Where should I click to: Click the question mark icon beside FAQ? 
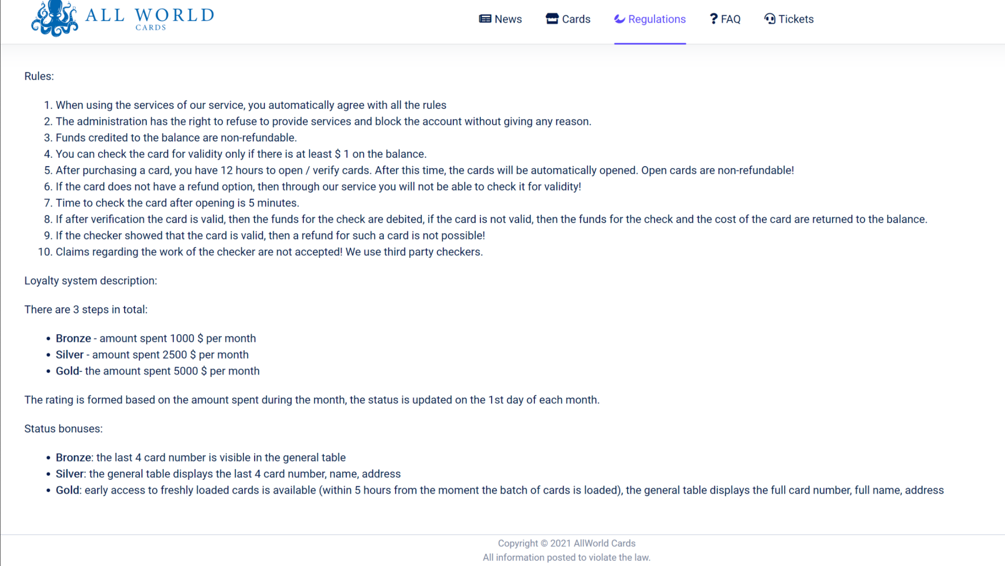click(x=713, y=19)
